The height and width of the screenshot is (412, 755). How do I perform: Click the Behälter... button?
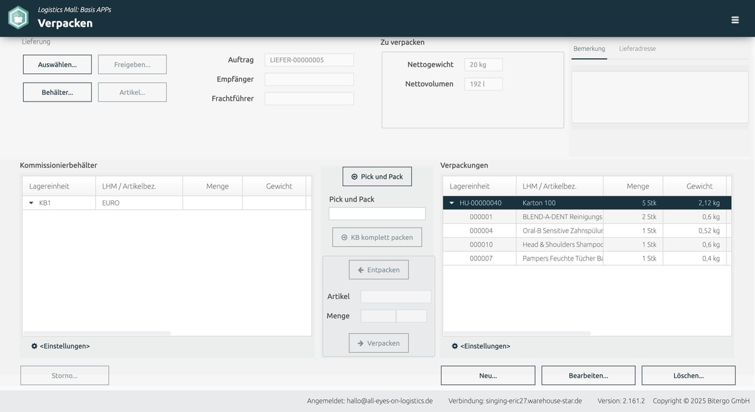[x=57, y=93]
